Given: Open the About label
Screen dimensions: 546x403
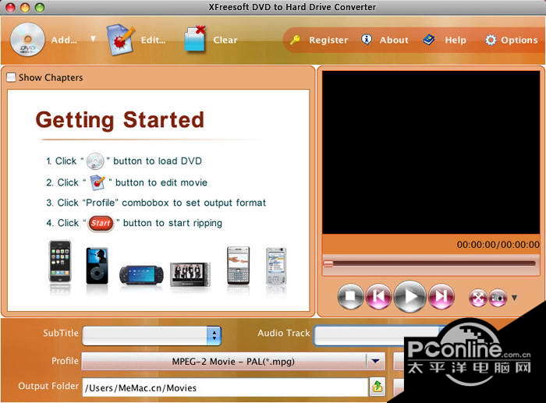Looking at the screenshot, I should 394,40.
